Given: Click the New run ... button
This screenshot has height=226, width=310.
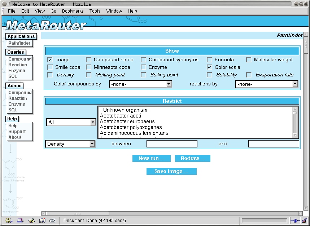Looking at the screenshot, I should click(152, 158).
